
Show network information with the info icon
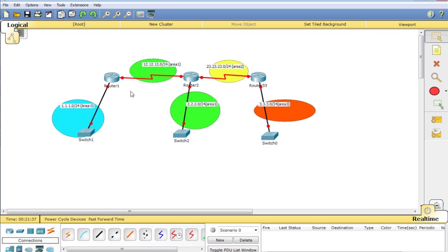(431, 14)
